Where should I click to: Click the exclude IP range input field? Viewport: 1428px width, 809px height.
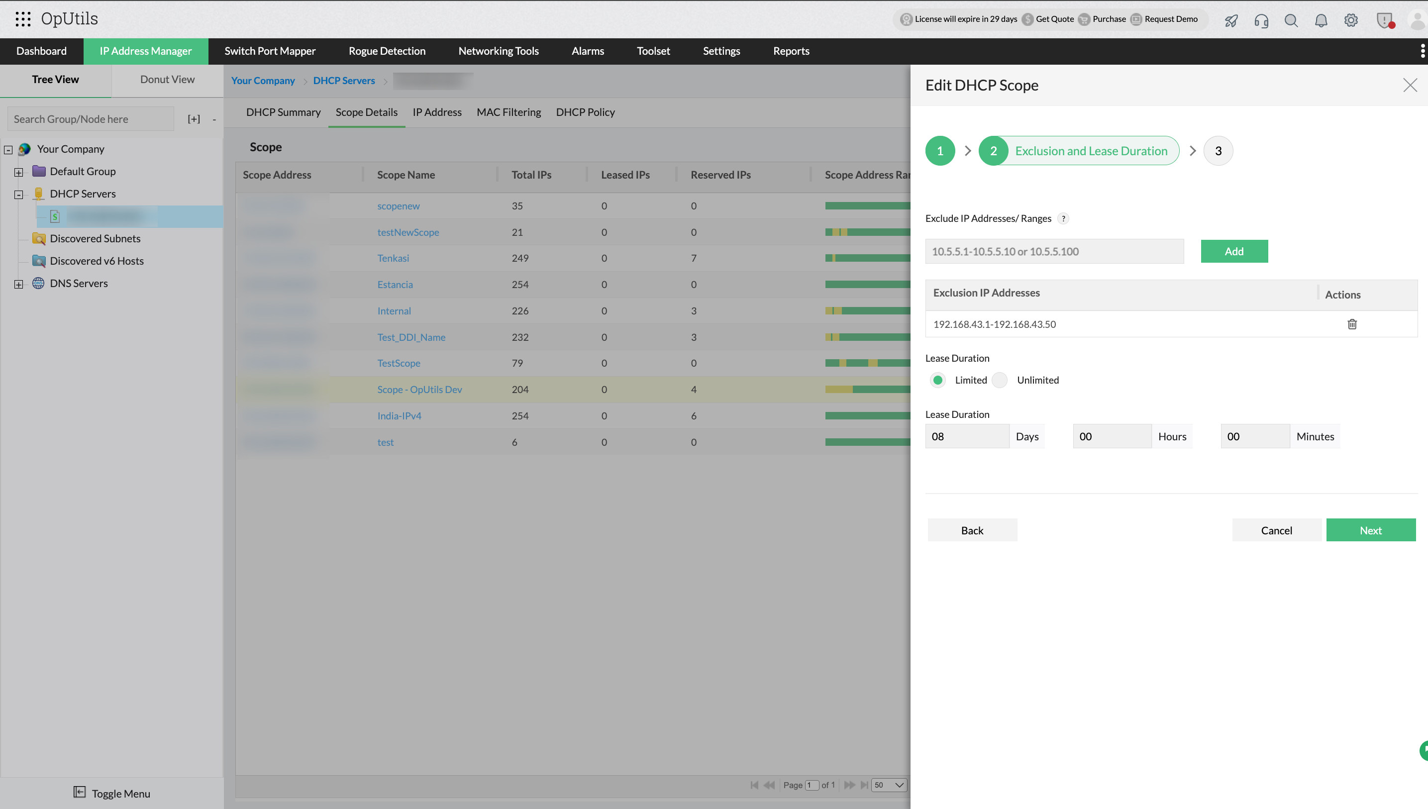[1054, 251]
